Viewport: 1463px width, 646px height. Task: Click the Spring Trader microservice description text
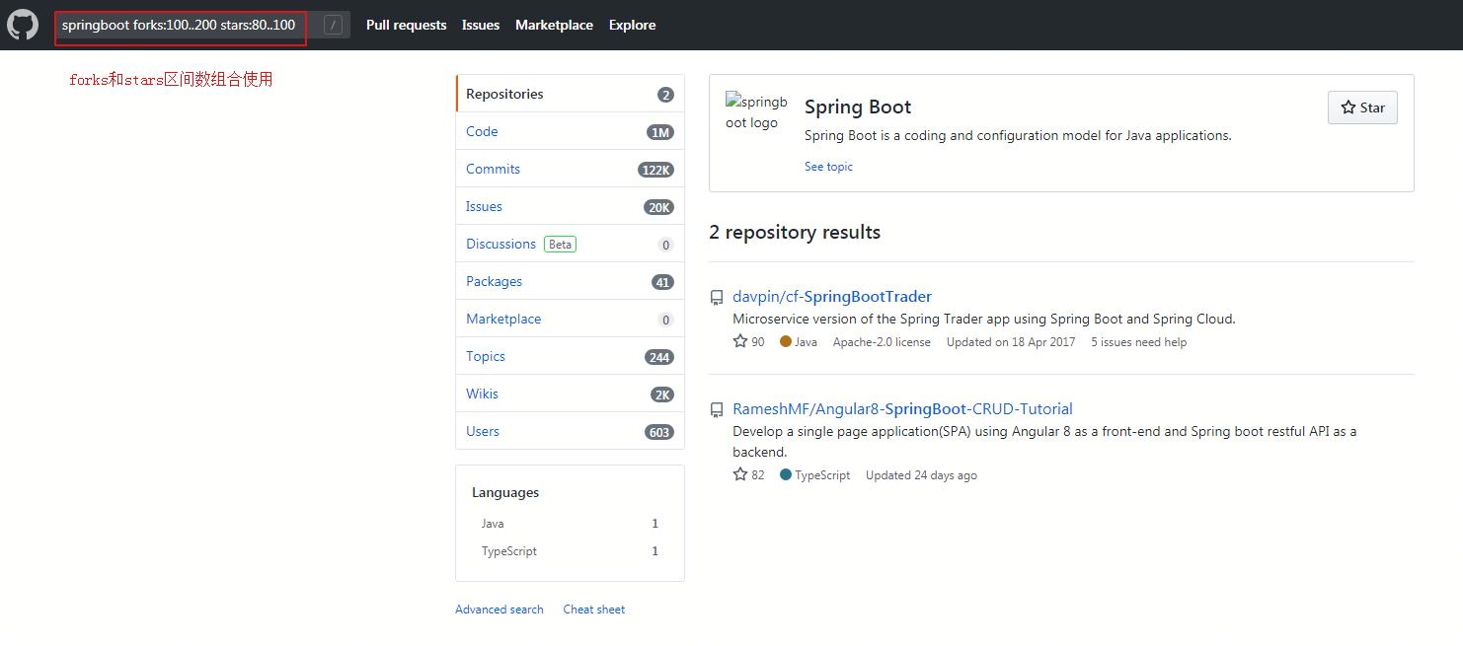click(984, 319)
